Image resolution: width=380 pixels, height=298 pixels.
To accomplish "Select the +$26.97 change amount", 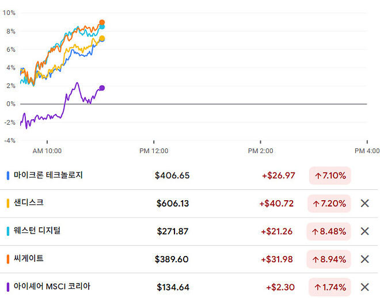I will (x=279, y=175).
